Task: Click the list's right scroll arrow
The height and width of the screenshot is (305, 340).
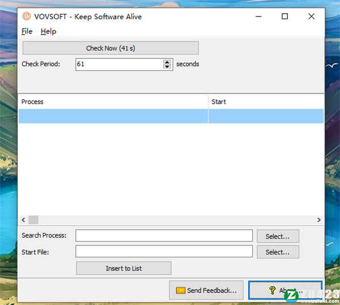Action: click(x=318, y=220)
